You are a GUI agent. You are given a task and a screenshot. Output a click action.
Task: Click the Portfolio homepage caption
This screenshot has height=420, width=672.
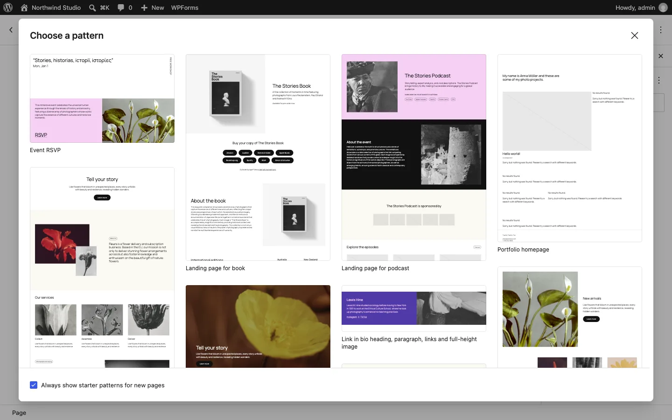tap(523, 250)
